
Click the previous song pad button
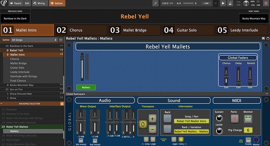click(x=146, y=139)
